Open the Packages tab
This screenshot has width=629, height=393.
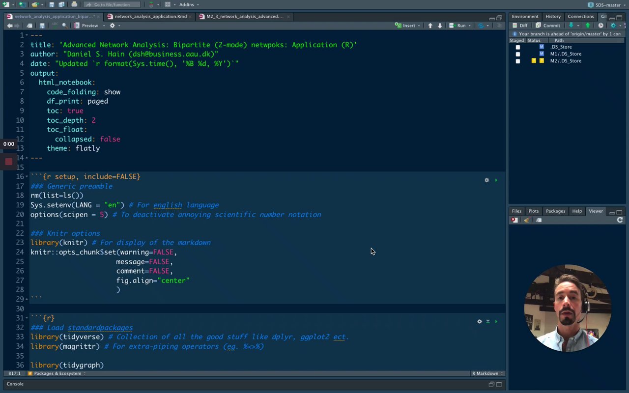click(555, 211)
